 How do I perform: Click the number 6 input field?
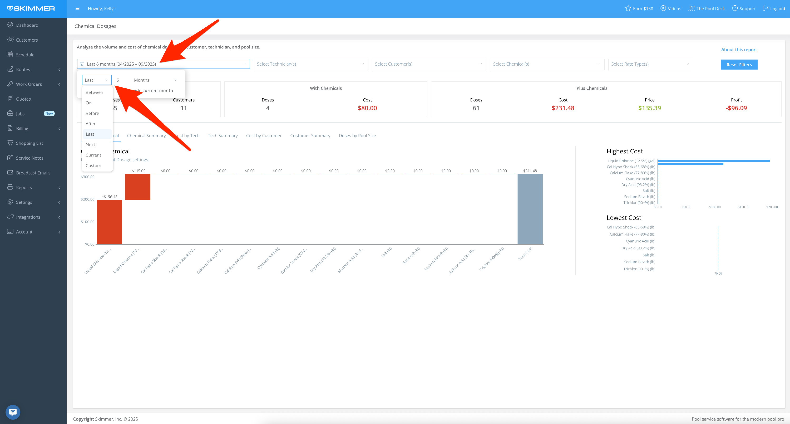(x=118, y=80)
